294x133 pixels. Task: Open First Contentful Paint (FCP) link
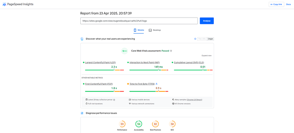pyautogui.click(x=99, y=84)
